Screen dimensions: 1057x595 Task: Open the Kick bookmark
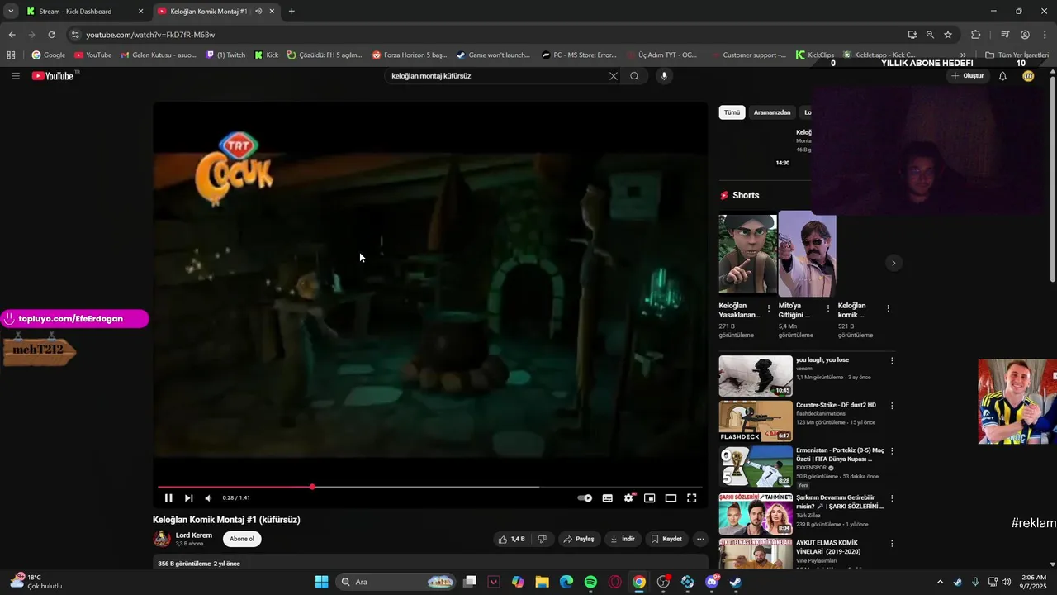pyautogui.click(x=266, y=55)
